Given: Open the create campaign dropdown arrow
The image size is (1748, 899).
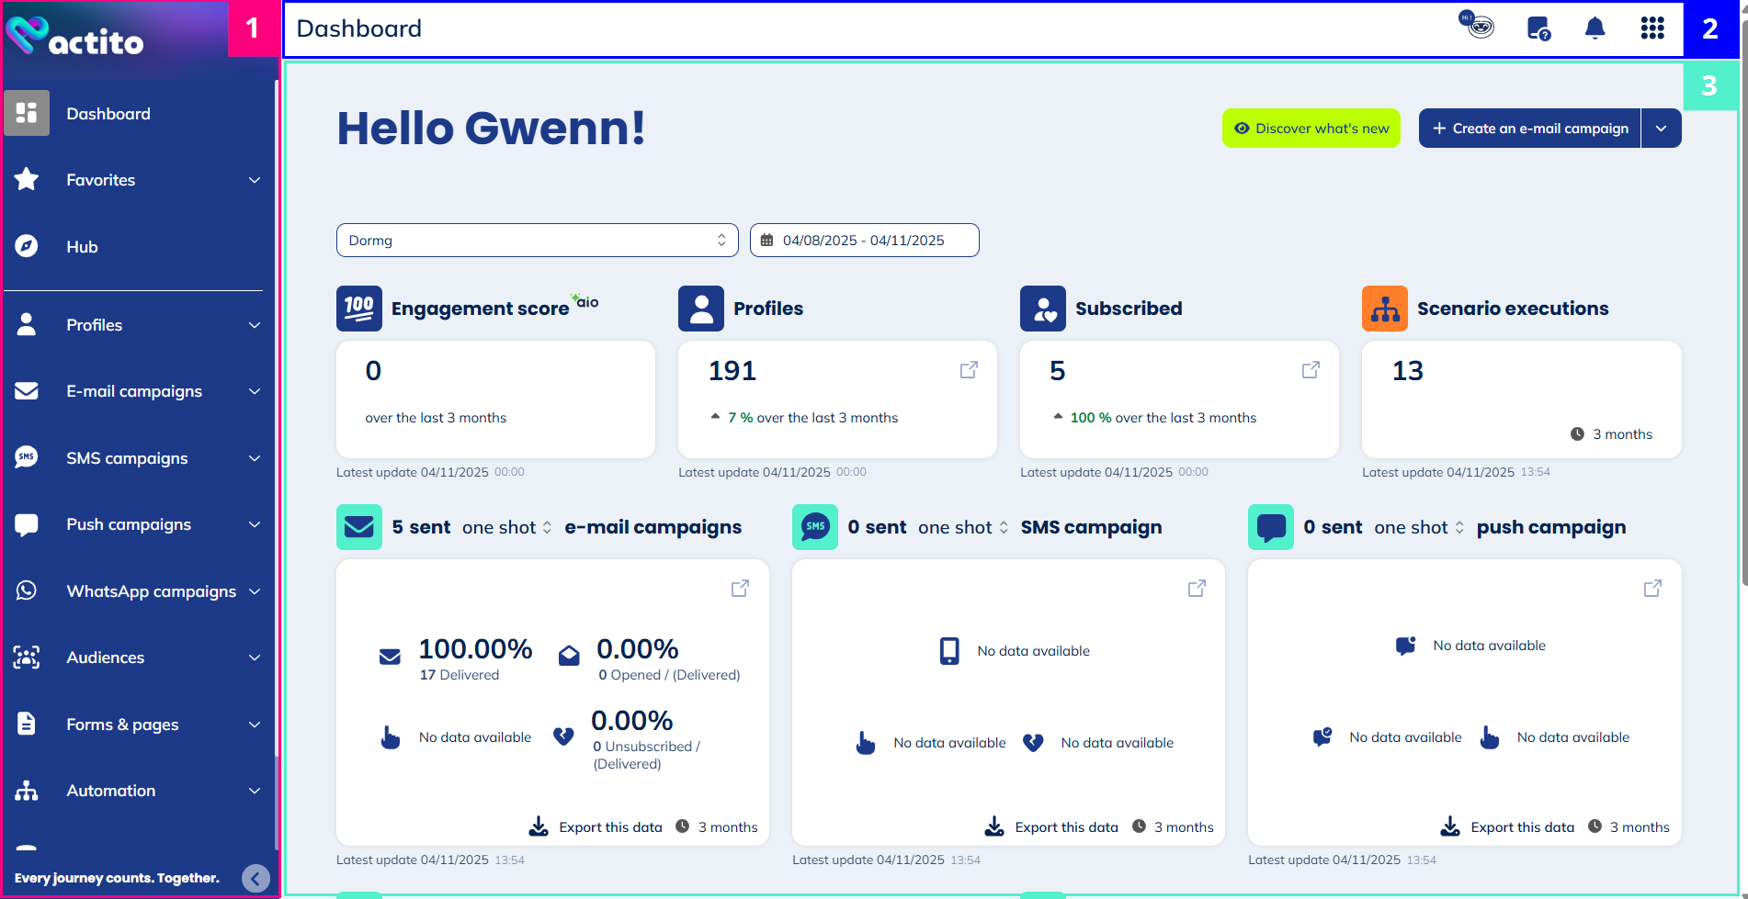Looking at the screenshot, I should 1661,129.
